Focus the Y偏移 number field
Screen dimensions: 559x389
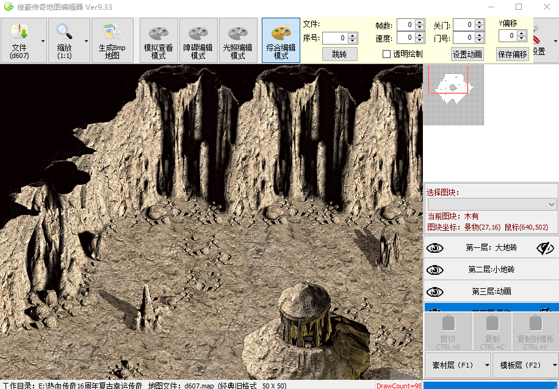(508, 35)
